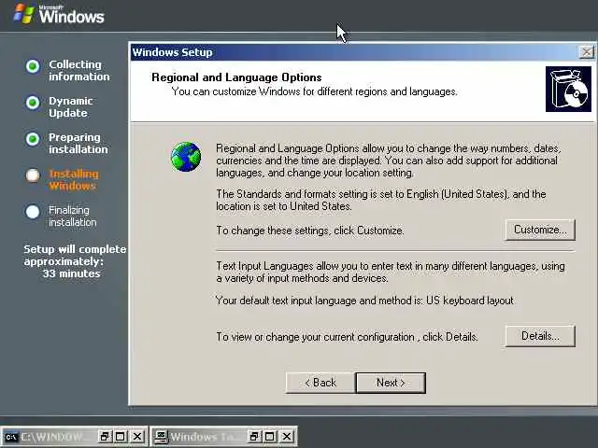Screen dimensions: 598x448
Task: Return using the Back button
Action: 320,383
